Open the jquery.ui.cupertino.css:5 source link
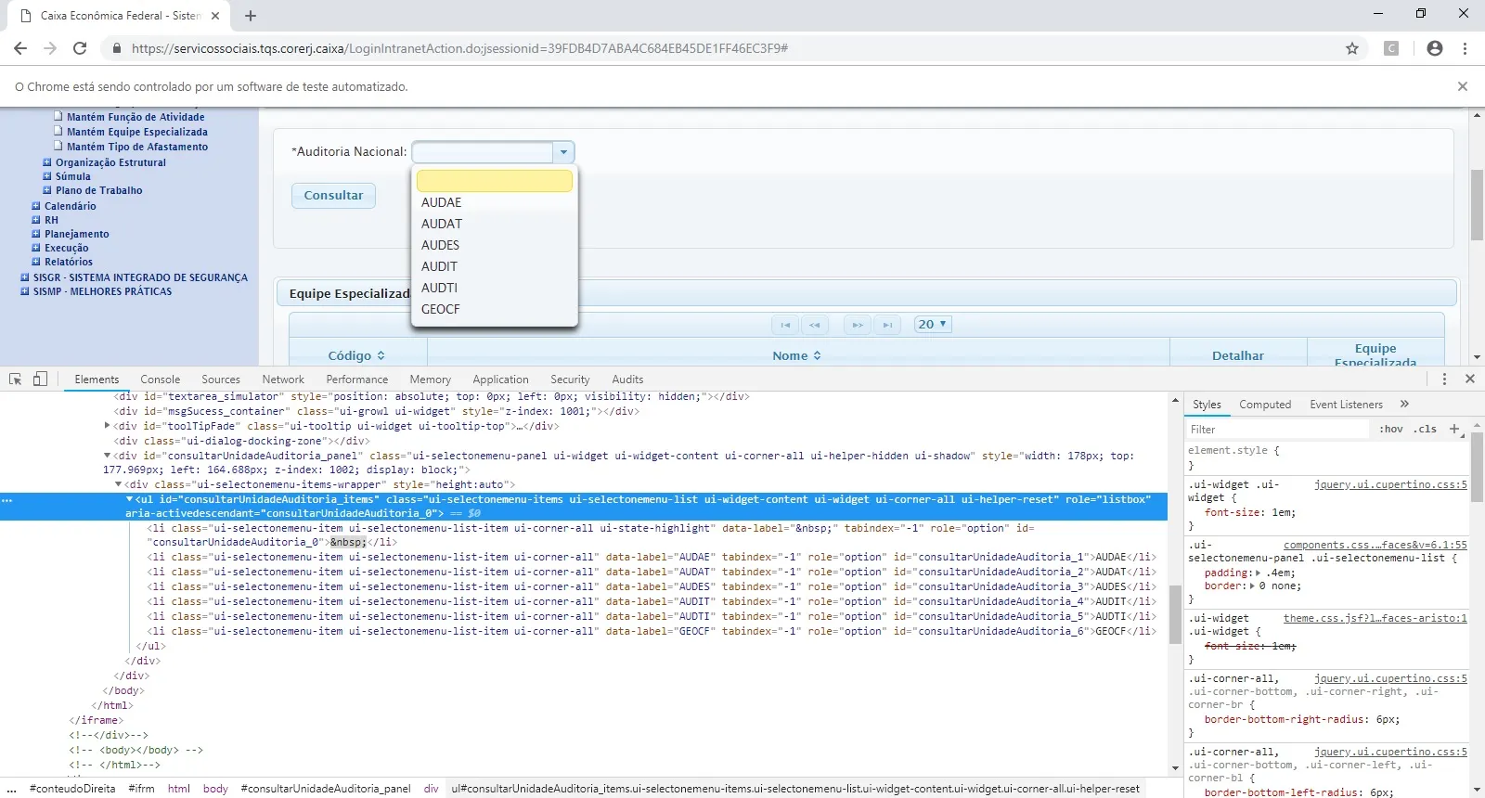 [1390, 484]
